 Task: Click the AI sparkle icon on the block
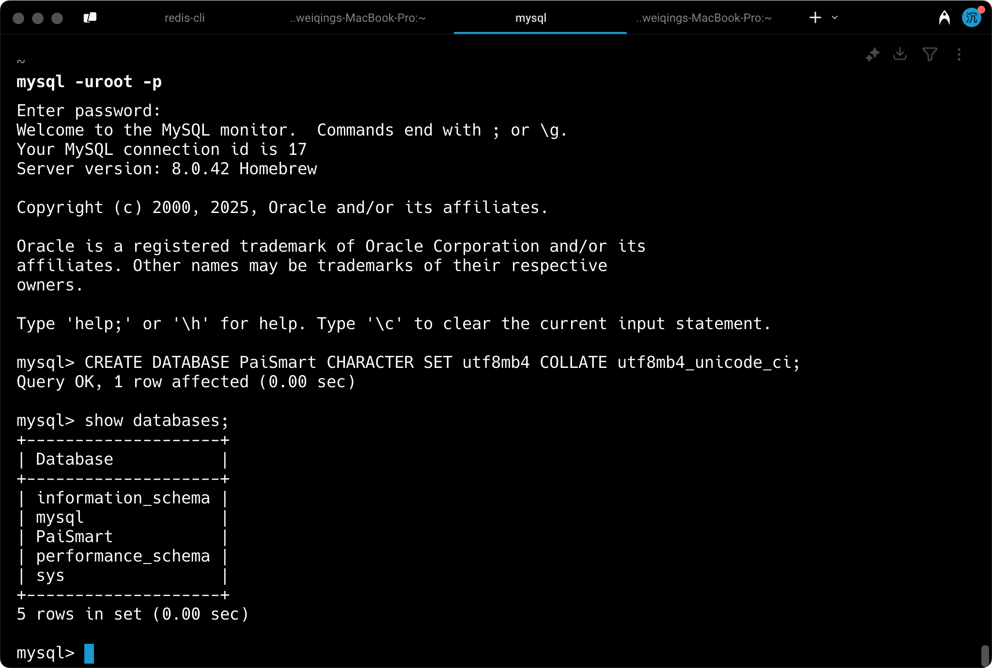click(872, 54)
